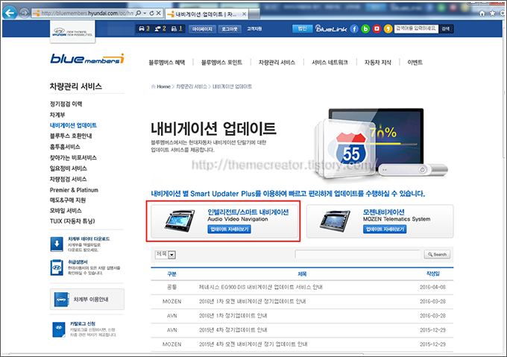Close the 내비게이션 업데이트 browser tab

[244, 14]
